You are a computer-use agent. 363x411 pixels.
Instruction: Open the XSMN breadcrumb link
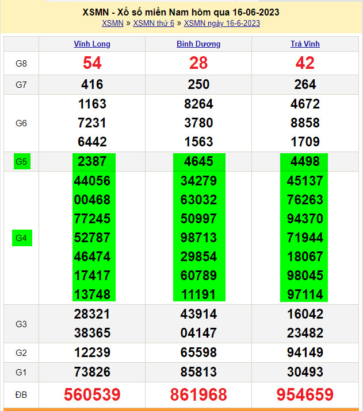[x=113, y=23]
